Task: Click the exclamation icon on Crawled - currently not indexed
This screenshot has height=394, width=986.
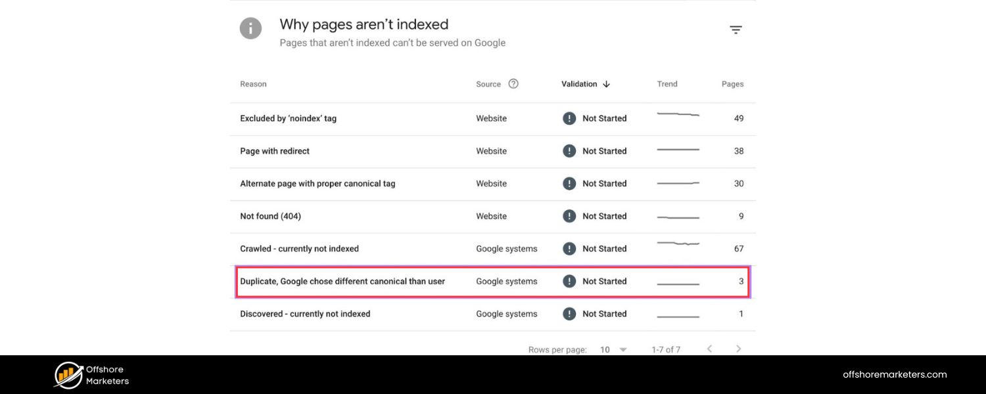Action: (x=569, y=248)
